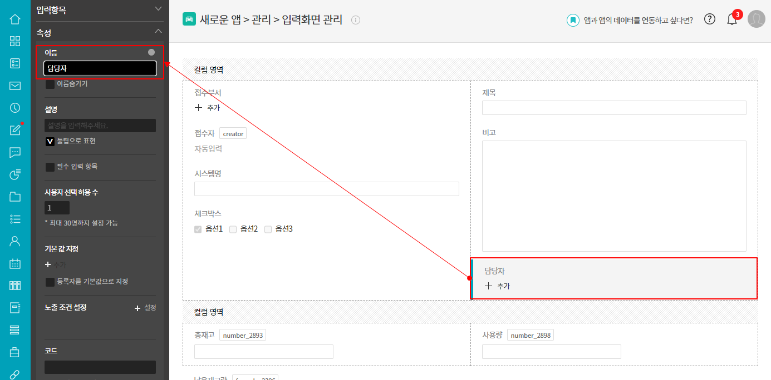Toggle 등록자를 기본값으로 지정 checkbox
771x380 pixels.
pos(50,282)
